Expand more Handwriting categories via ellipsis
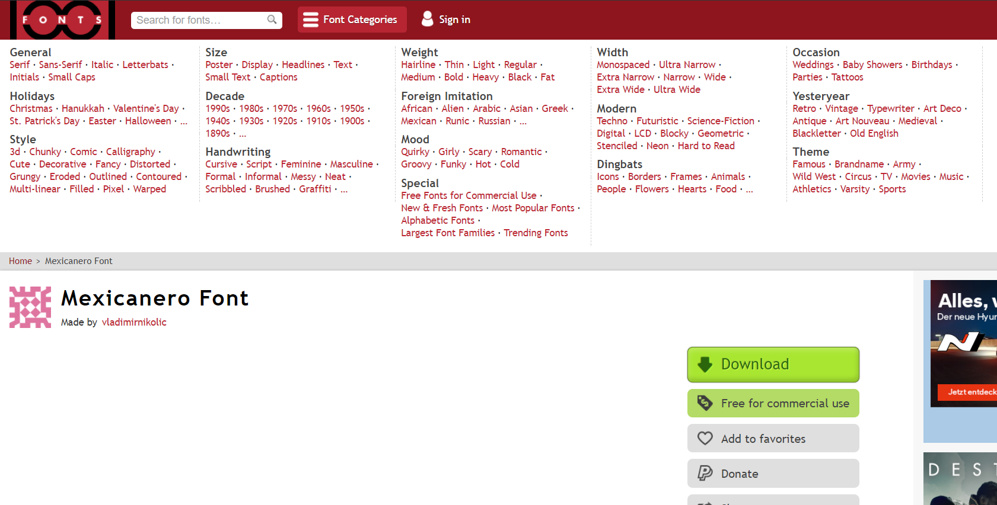 tap(344, 189)
